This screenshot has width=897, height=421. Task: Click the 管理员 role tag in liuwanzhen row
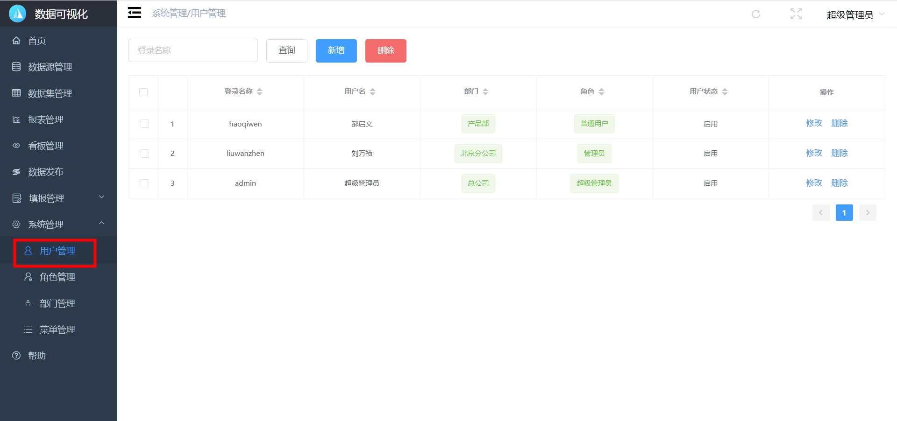(x=594, y=154)
